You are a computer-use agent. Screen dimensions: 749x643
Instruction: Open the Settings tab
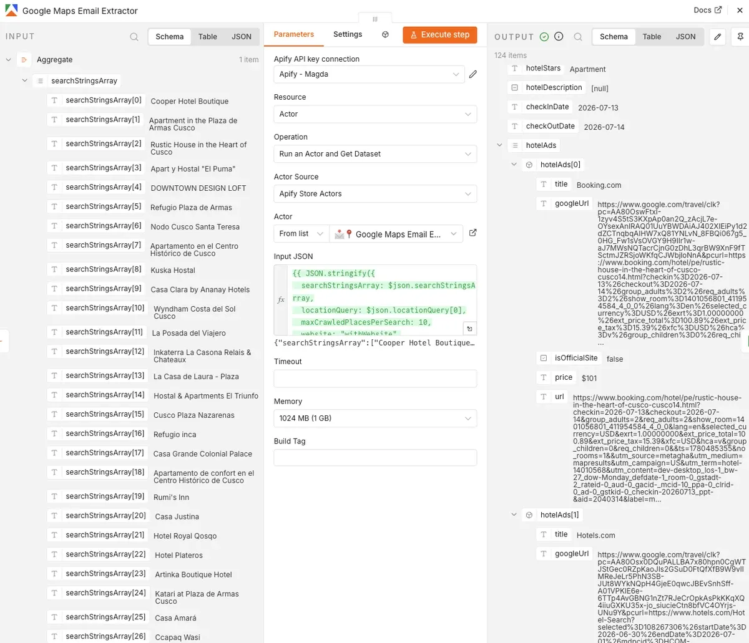[348, 34]
